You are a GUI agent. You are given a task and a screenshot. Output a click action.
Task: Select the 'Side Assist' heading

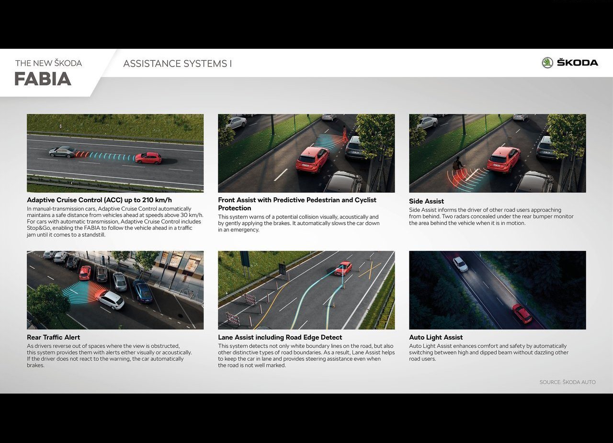coord(426,202)
